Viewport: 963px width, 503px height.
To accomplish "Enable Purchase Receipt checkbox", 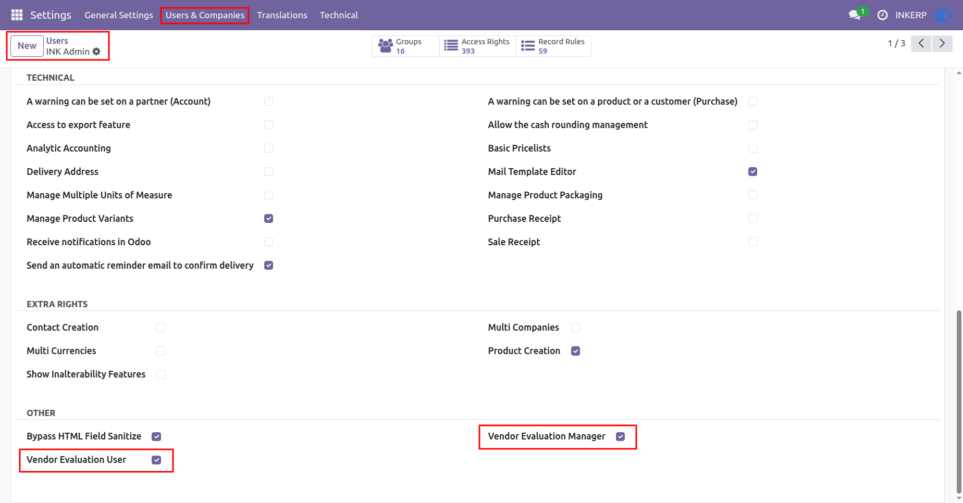I will 752,219.
